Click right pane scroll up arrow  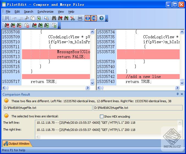click(182, 32)
